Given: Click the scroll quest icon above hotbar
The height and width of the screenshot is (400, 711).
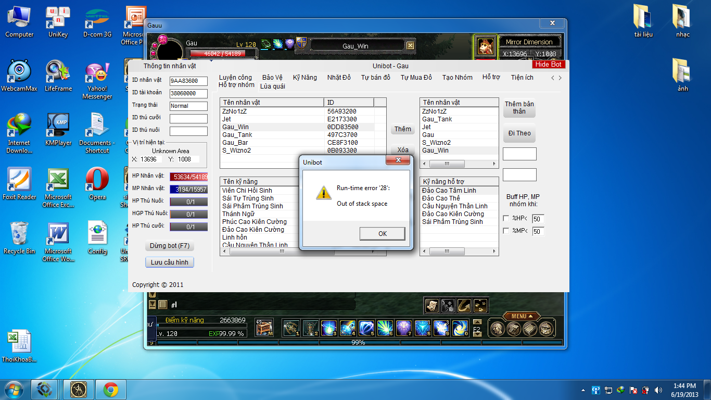Looking at the screenshot, I should coord(431,305).
